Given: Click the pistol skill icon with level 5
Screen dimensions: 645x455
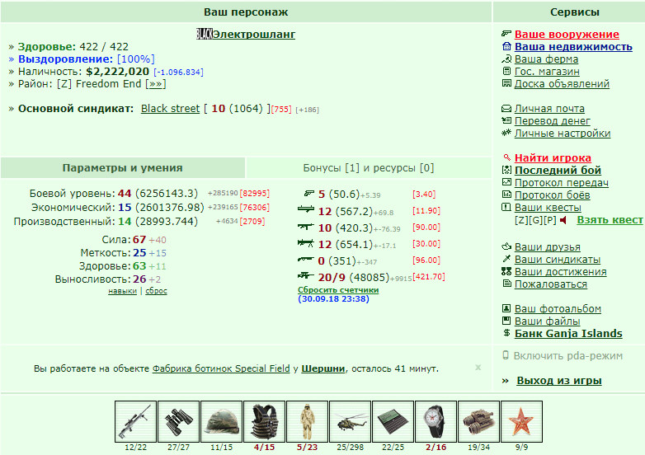Looking at the screenshot, I should click(309, 193).
